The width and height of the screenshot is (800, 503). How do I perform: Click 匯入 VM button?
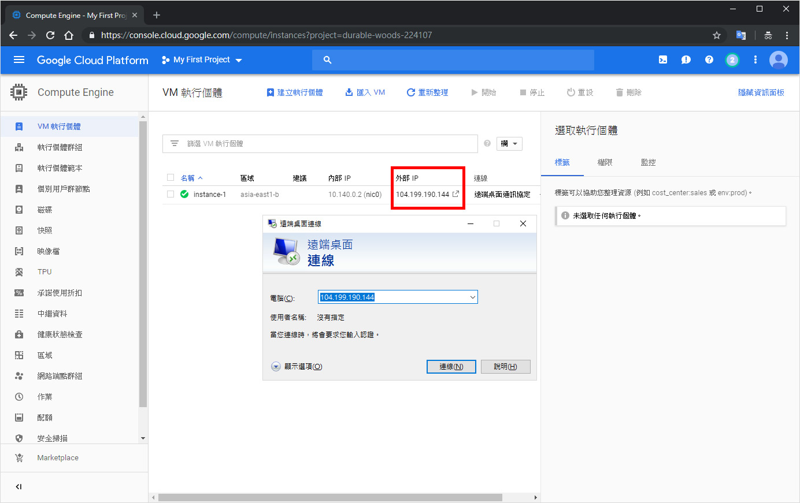pyautogui.click(x=365, y=92)
